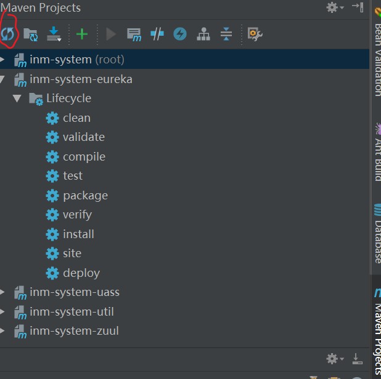This screenshot has width=381, height=379.
Task: Click the Run Maven Build play icon
Action: (x=111, y=34)
